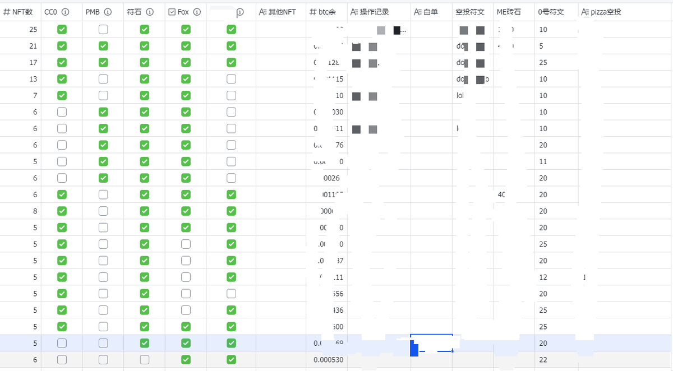Click the NFT数 cell showing 13

tap(21, 79)
